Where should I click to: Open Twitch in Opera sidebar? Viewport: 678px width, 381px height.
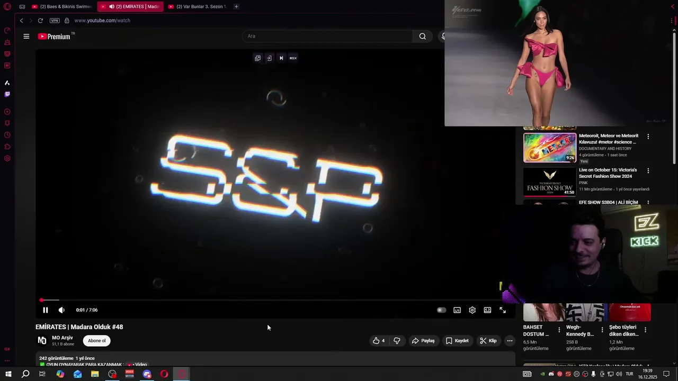click(7, 94)
